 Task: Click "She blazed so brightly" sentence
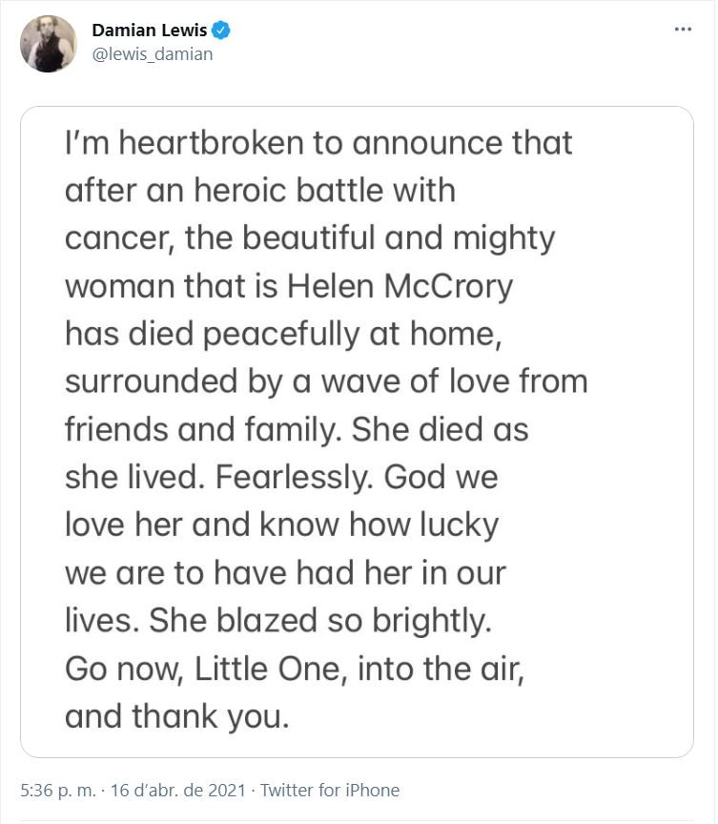(x=318, y=621)
